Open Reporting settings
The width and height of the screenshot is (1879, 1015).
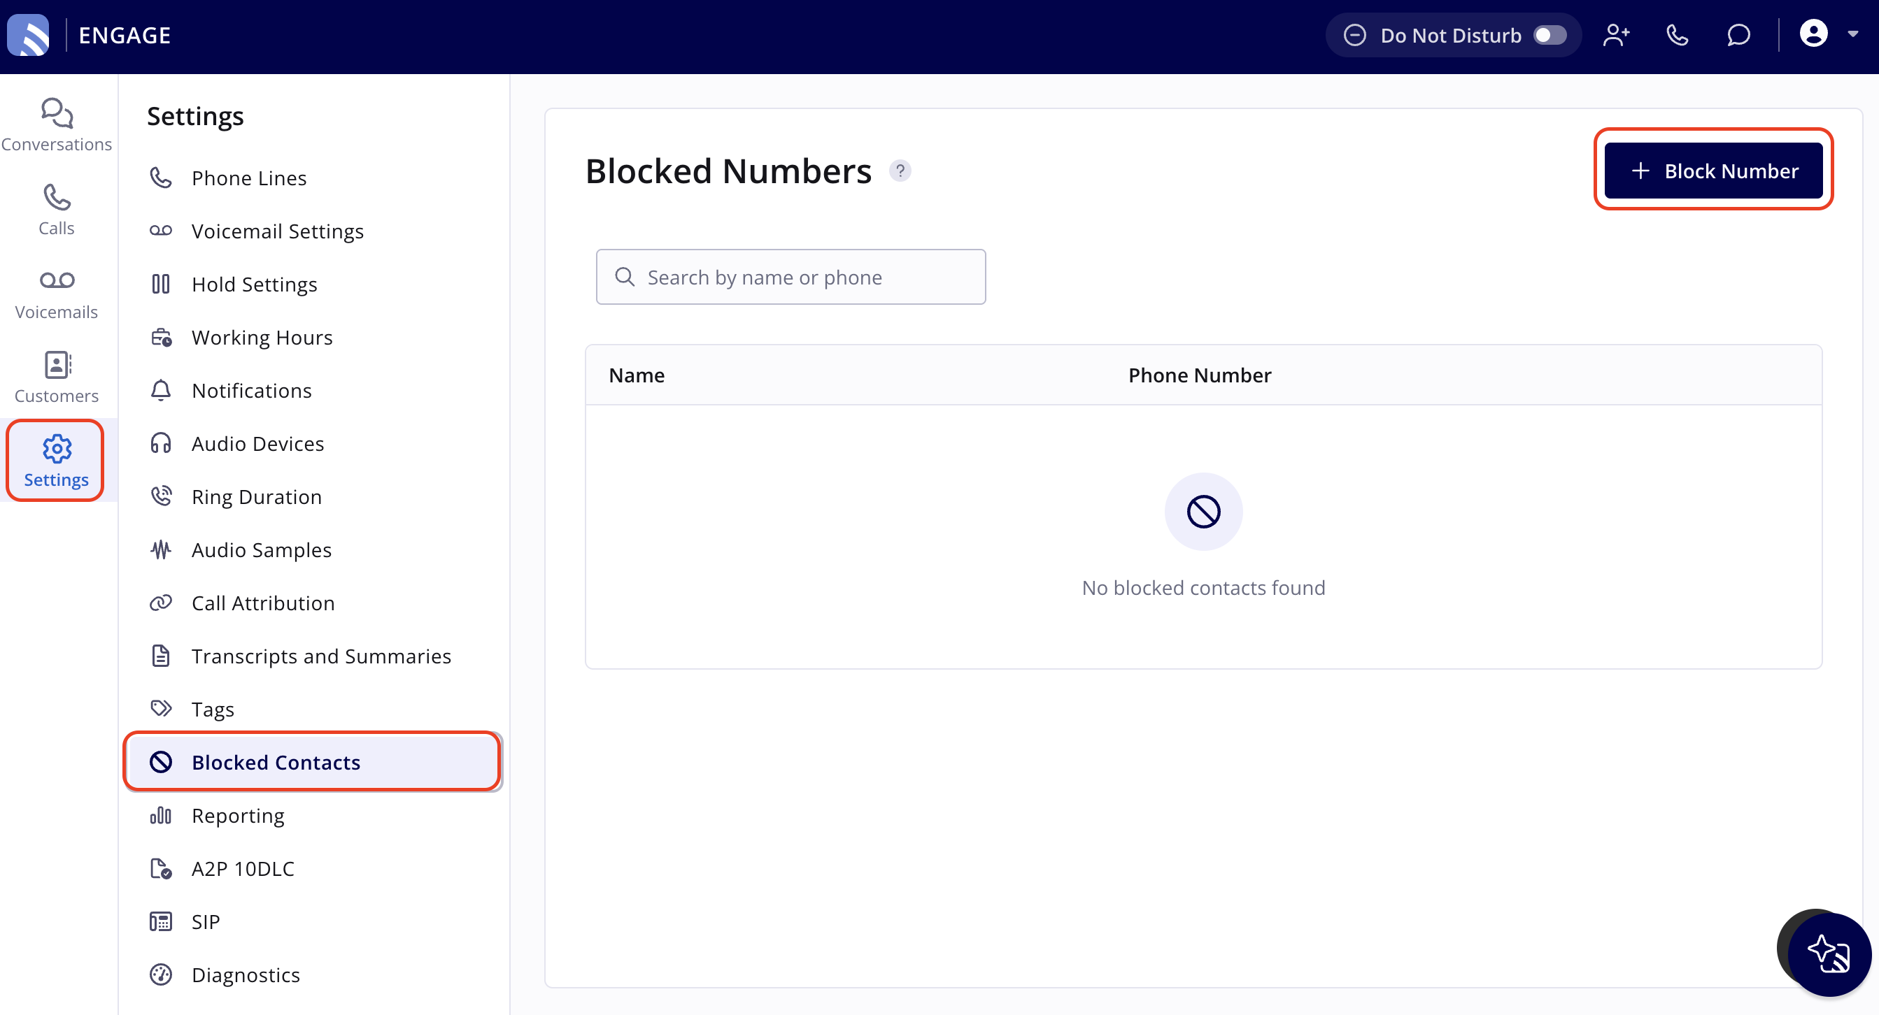[x=313, y=816]
